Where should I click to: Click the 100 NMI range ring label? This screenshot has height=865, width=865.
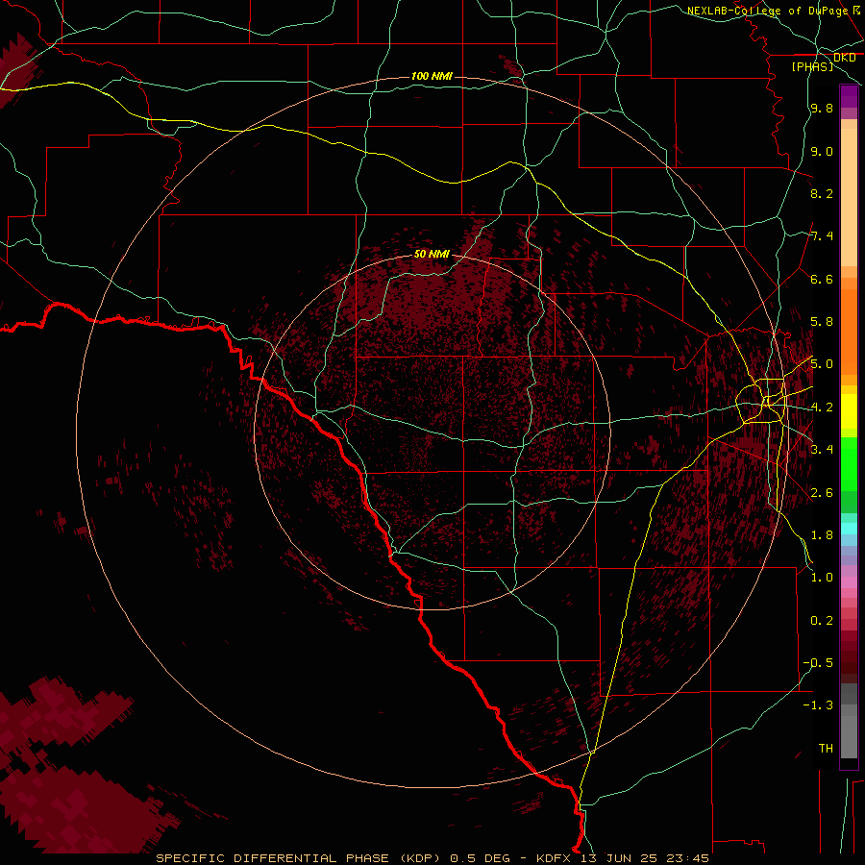pyautogui.click(x=432, y=76)
